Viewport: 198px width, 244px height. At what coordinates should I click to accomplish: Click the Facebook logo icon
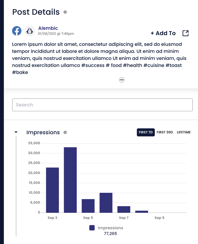[x=17, y=31]
